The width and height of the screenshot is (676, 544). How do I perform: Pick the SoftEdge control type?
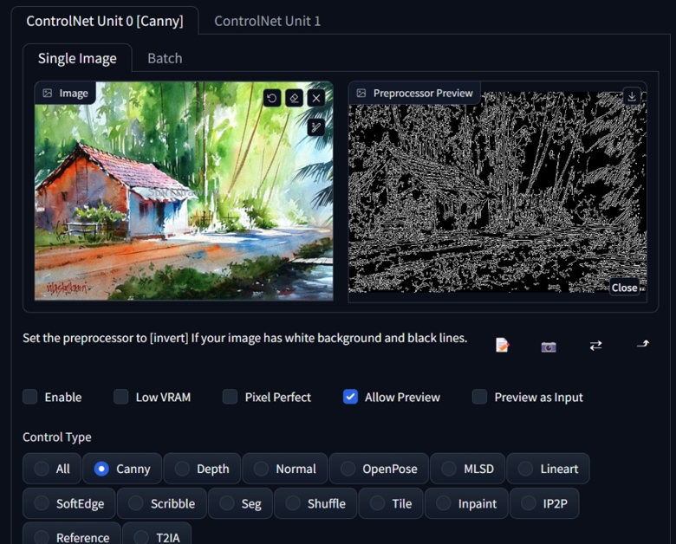pos(69,503)
